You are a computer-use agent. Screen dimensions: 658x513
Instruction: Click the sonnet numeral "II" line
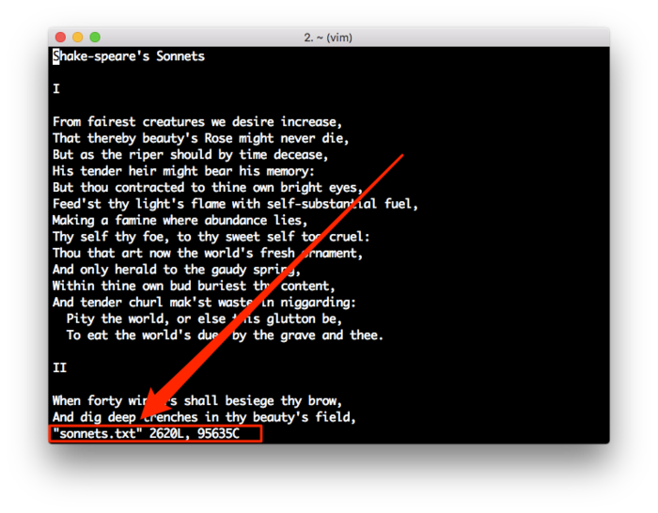click(59, 368)
